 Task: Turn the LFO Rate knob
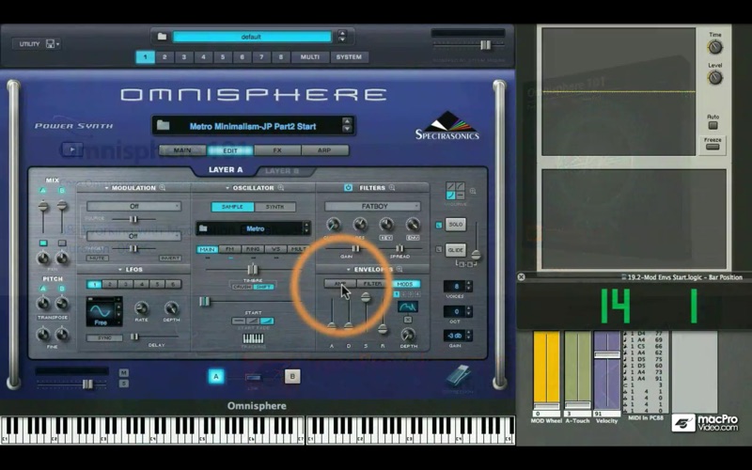[141, 308]
